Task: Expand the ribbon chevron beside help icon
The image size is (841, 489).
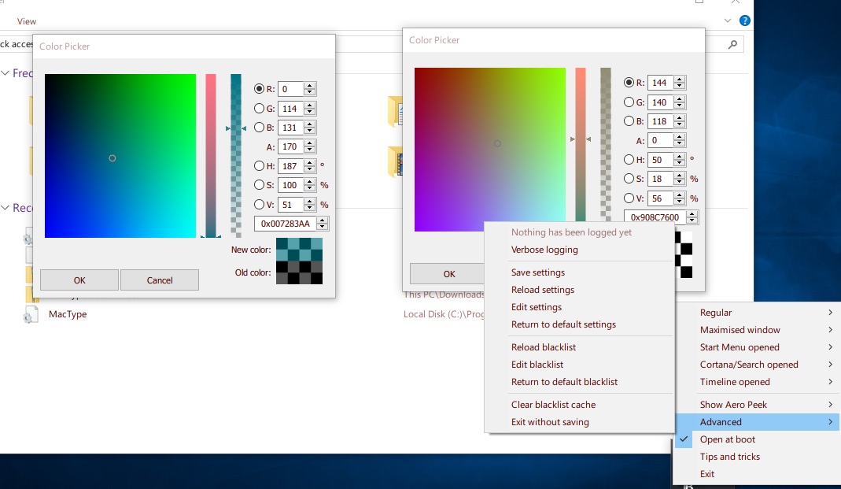Action: [727, 21]
